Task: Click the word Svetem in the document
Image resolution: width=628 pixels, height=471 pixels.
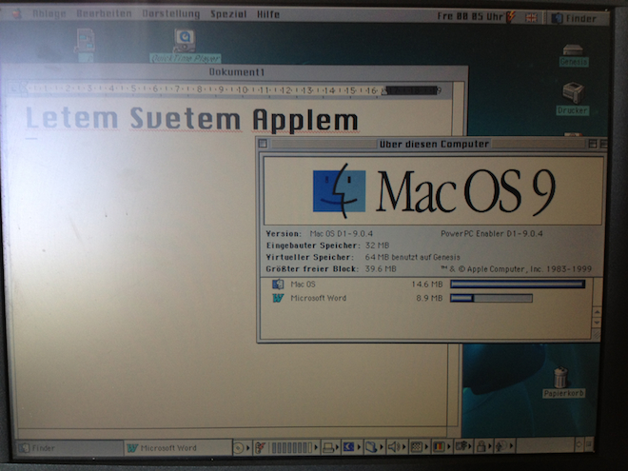Action: click(x=185, y=119)
